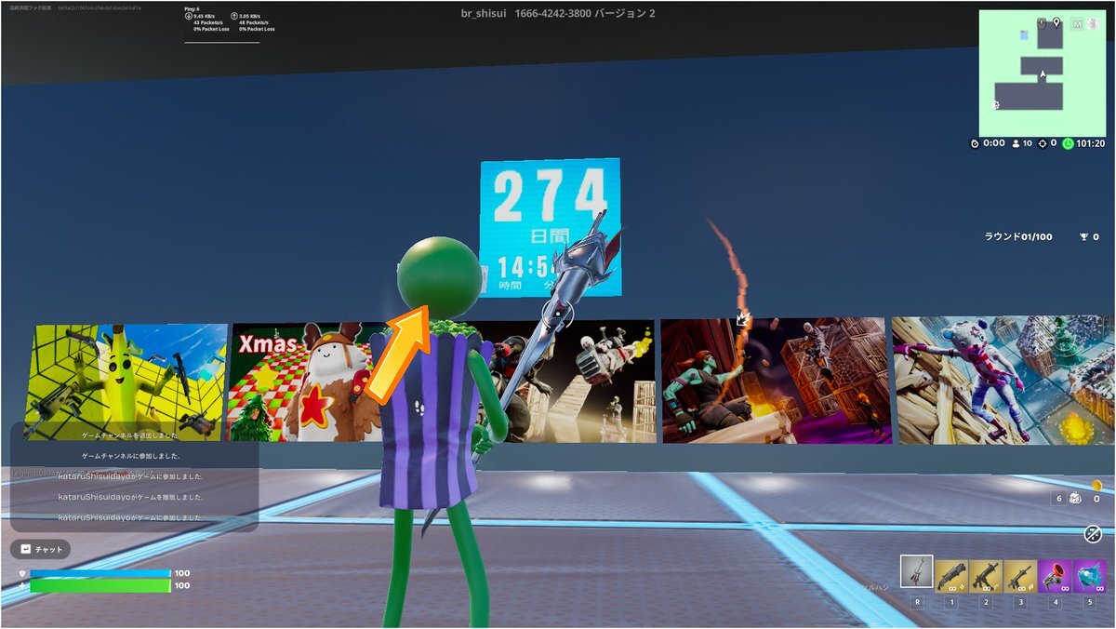
Task: Click the chat icon on the chat button
Action: (26, 549)
